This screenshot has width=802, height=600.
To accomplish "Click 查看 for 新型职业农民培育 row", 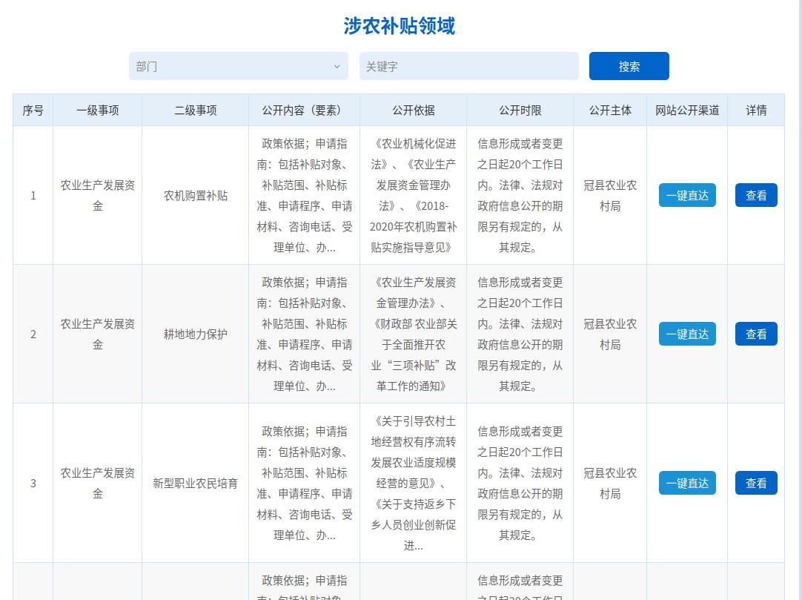I will pos(756,483).
